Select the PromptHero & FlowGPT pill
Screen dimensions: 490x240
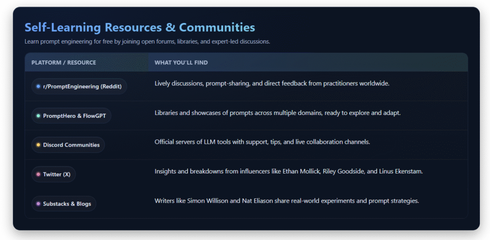coord(71,116)
